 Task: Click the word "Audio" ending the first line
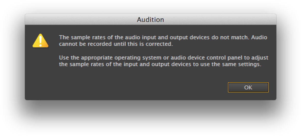tap(259, 37)
